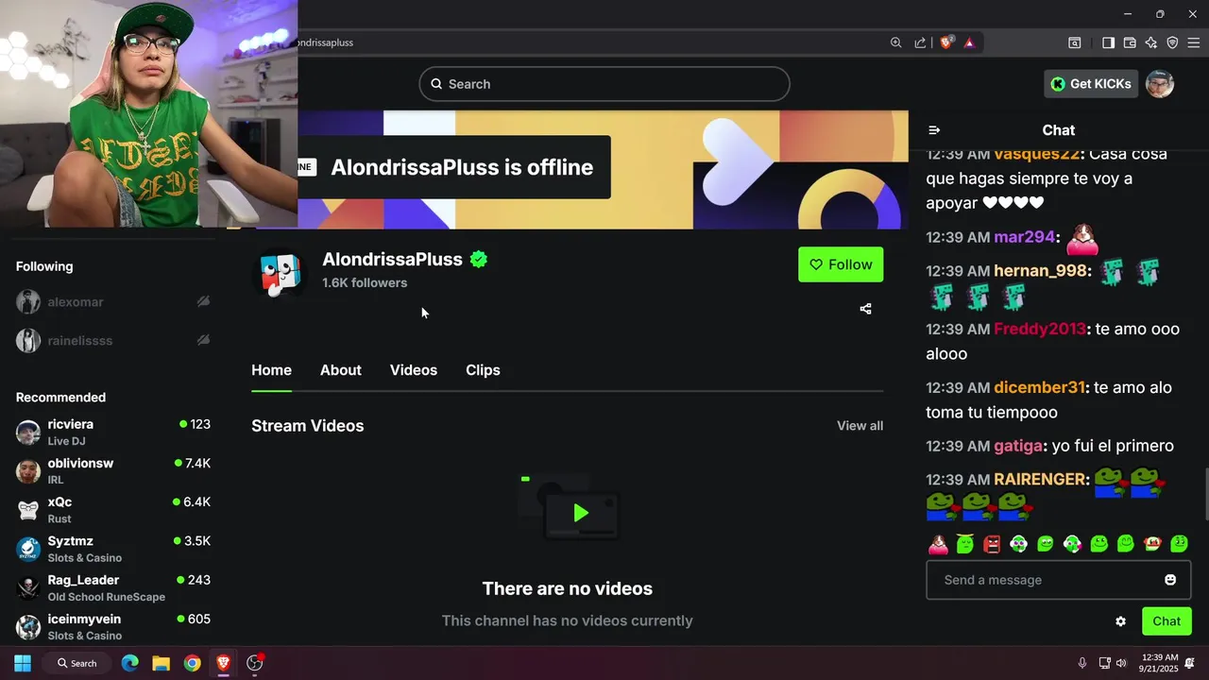Screen dimensions: 1209x680
Task: Click the offline icon next to rainelissss
Action: (x=203, y=340)
